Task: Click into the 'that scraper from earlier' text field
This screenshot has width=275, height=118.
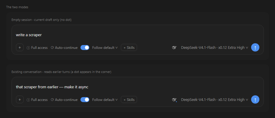Action: [137, 87]
